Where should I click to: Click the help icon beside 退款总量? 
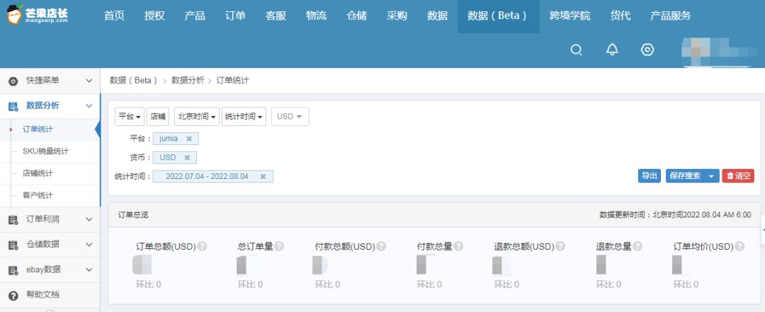pos(637,246)
